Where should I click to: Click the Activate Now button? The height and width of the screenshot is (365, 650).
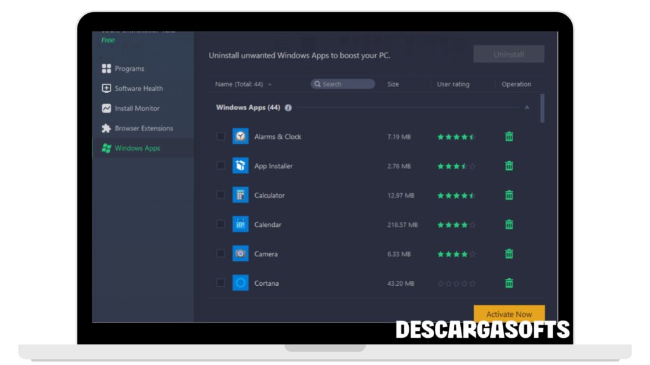click(x=509, y=314)
